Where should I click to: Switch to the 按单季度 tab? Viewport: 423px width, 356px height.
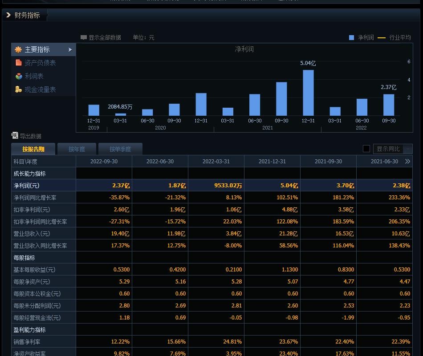pos(120,149)
